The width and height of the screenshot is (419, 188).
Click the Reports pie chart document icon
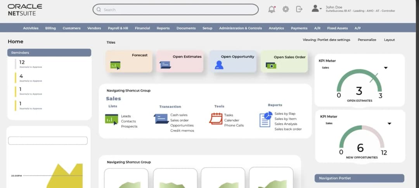tap(266, 119)
